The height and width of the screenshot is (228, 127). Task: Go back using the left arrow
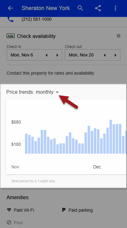10,8
